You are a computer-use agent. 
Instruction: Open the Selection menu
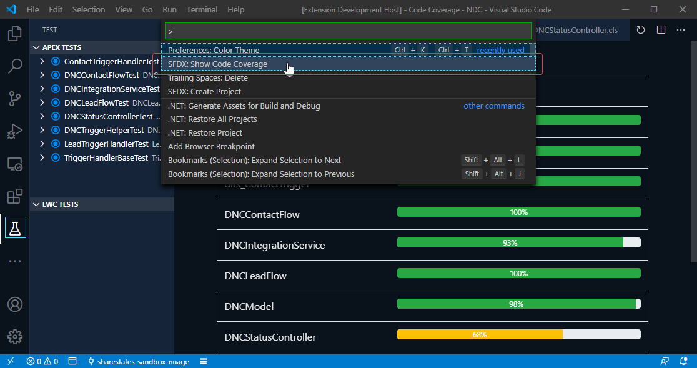(x=89, y=9)
